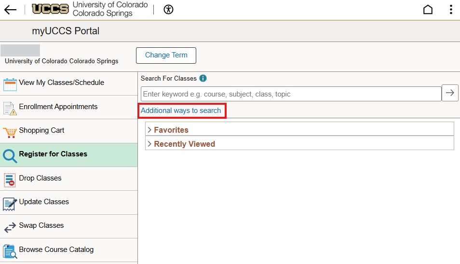Expand the Favorites section
The width and height of the screenshot is (460, 264).
coord(171,130)
